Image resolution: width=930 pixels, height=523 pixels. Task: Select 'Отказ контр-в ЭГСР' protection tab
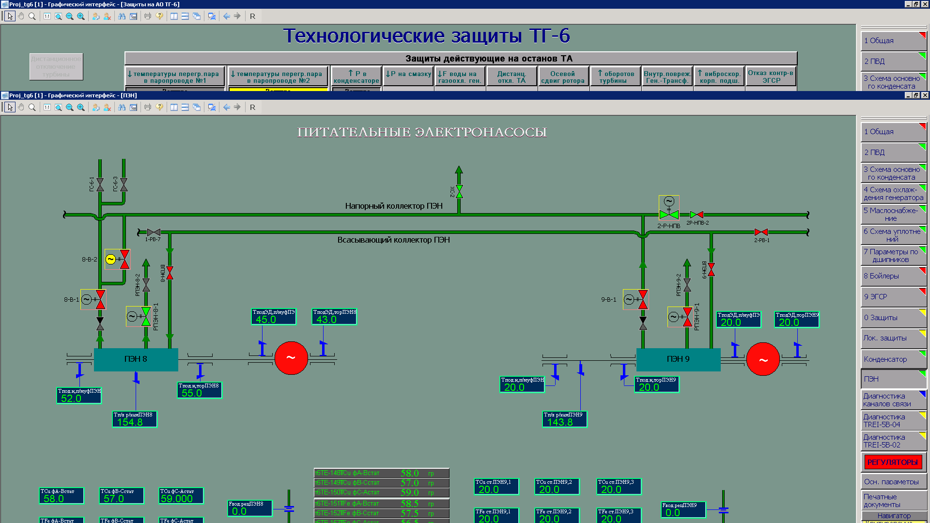coord(771,77)
